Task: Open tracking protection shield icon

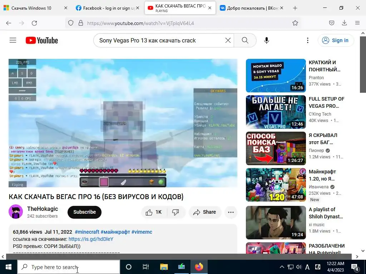Action: click(71, 23)
